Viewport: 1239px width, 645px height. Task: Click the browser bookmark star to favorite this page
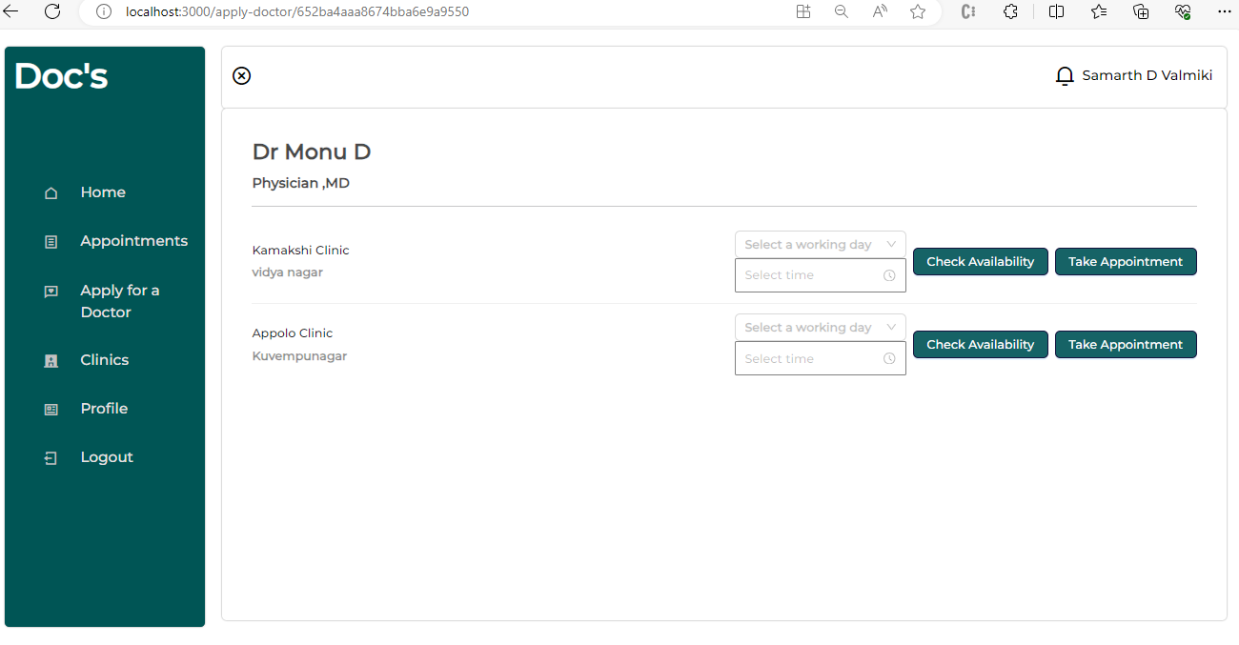917,12
